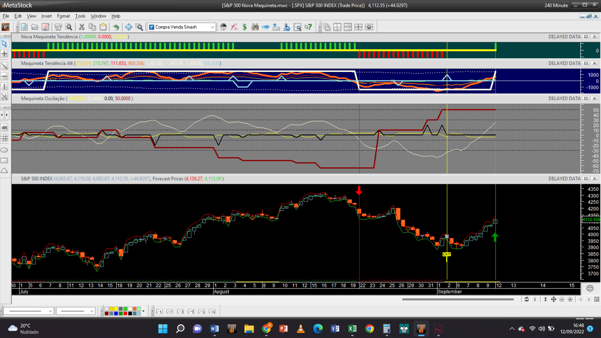Open the Format menu

63,16
